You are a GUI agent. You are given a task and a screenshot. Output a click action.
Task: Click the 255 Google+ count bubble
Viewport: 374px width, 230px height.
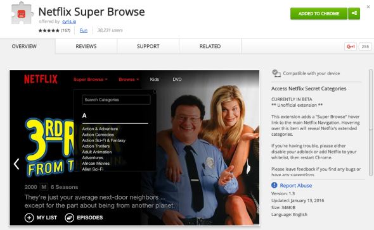coord(365,46)
